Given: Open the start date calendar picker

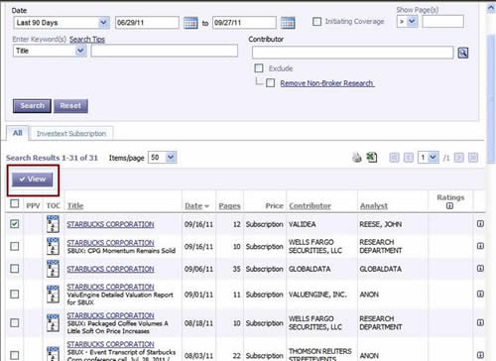Looking at the screenshot, I should pos(190,23).
